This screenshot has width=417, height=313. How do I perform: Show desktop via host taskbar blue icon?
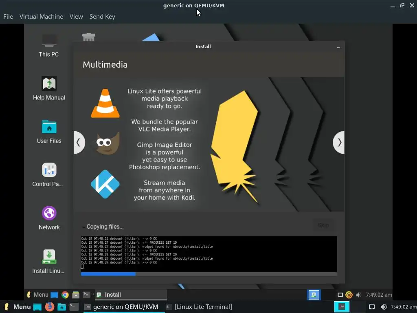click(37, 307)
